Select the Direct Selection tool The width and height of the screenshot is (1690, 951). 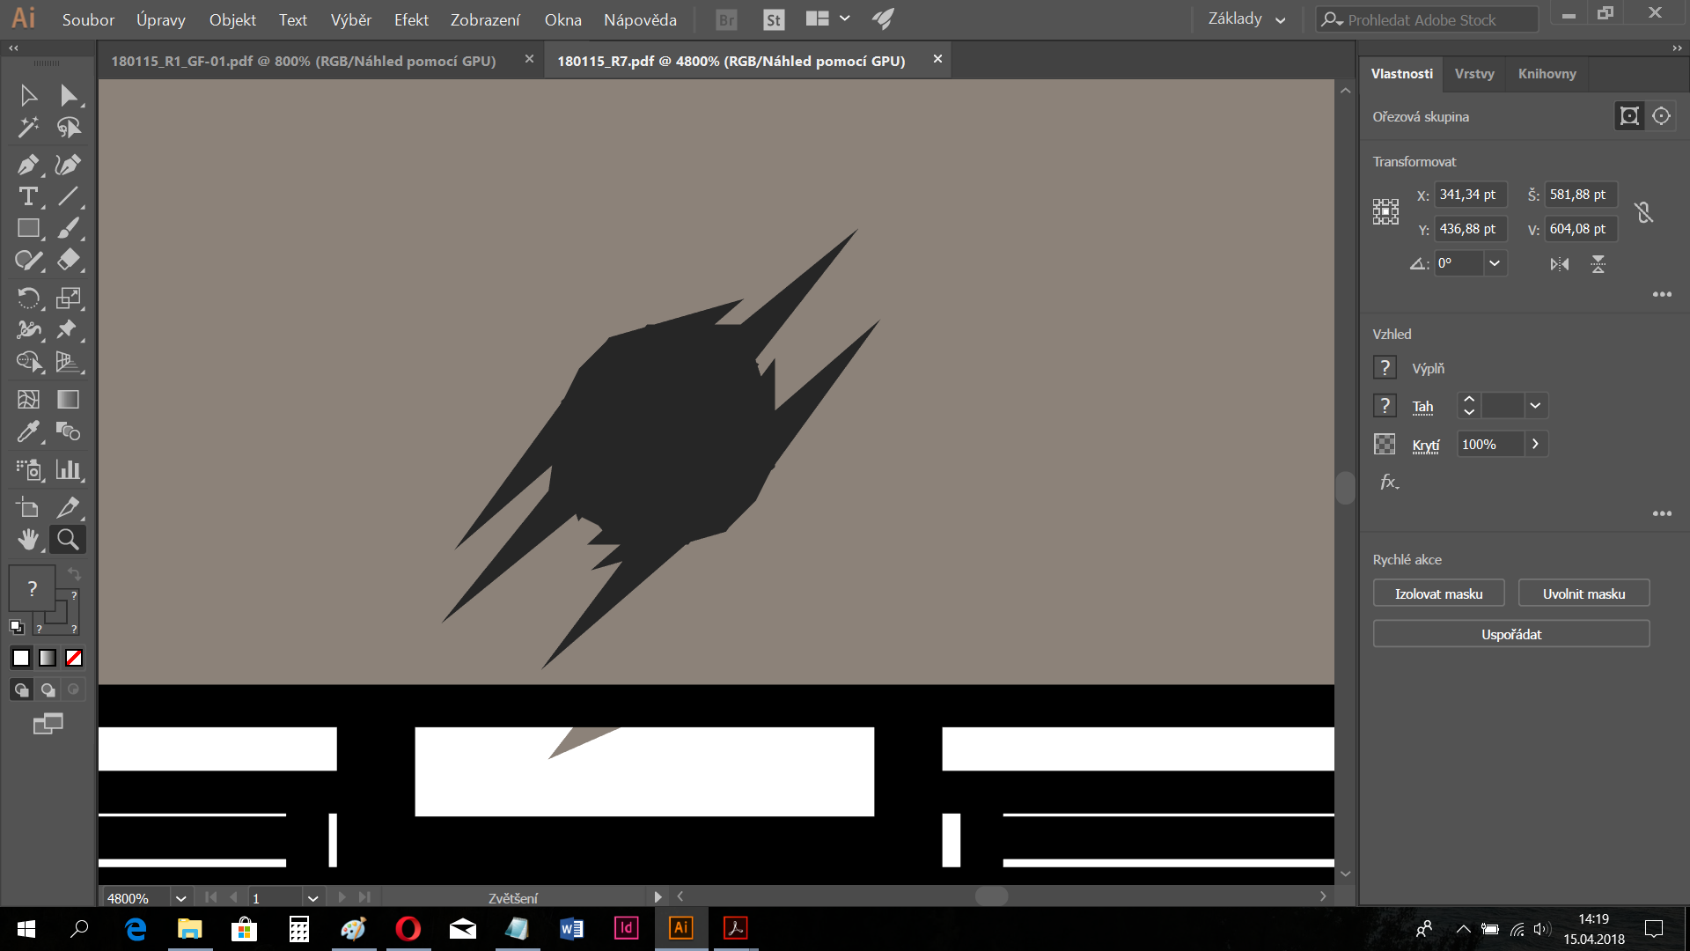click(x=69, y=95)
